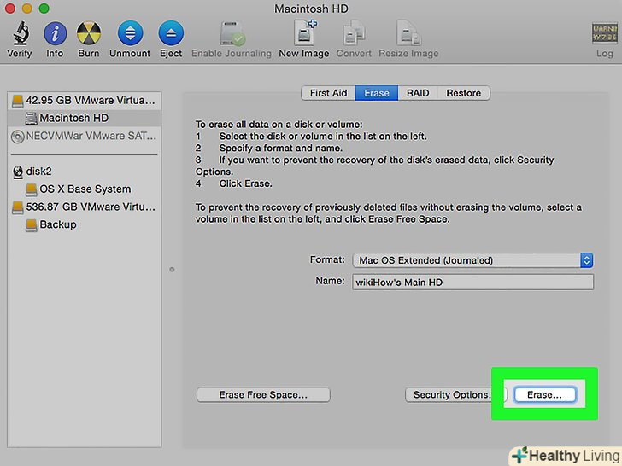Unmount the selected volume via toolbar

click(x=130, y=33)
